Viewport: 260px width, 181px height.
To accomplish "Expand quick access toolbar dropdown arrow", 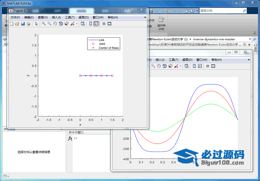I will (197, 11).
